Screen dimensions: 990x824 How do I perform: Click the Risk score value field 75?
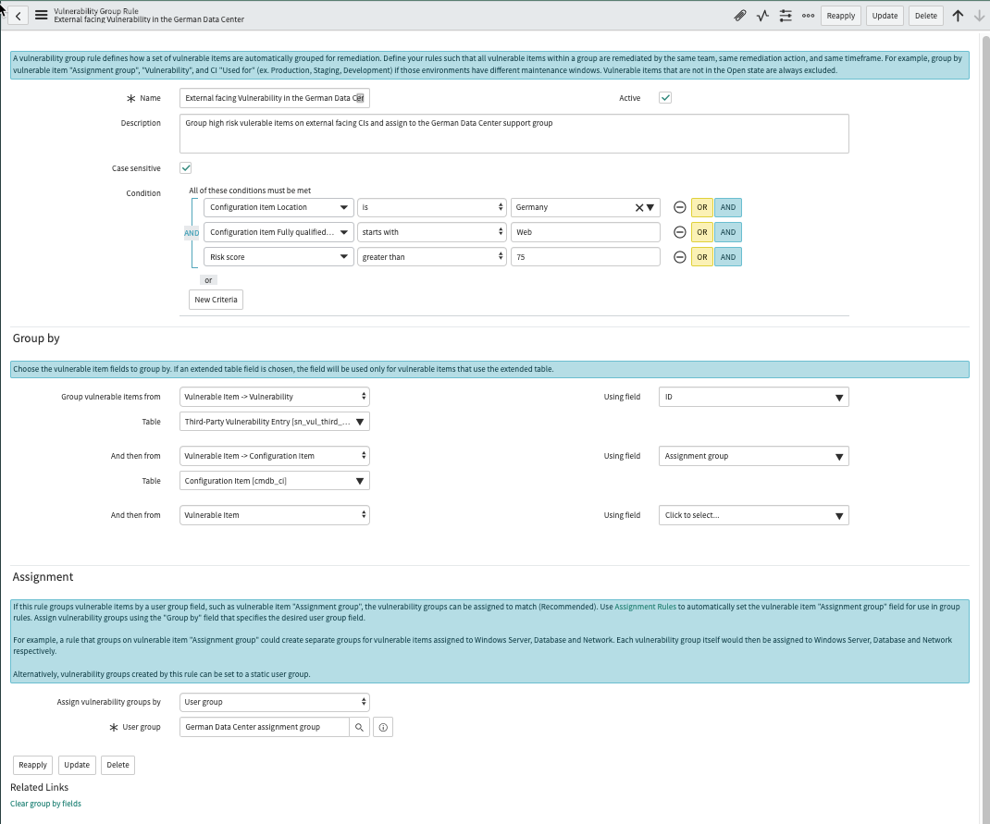[x=586, y=257]
